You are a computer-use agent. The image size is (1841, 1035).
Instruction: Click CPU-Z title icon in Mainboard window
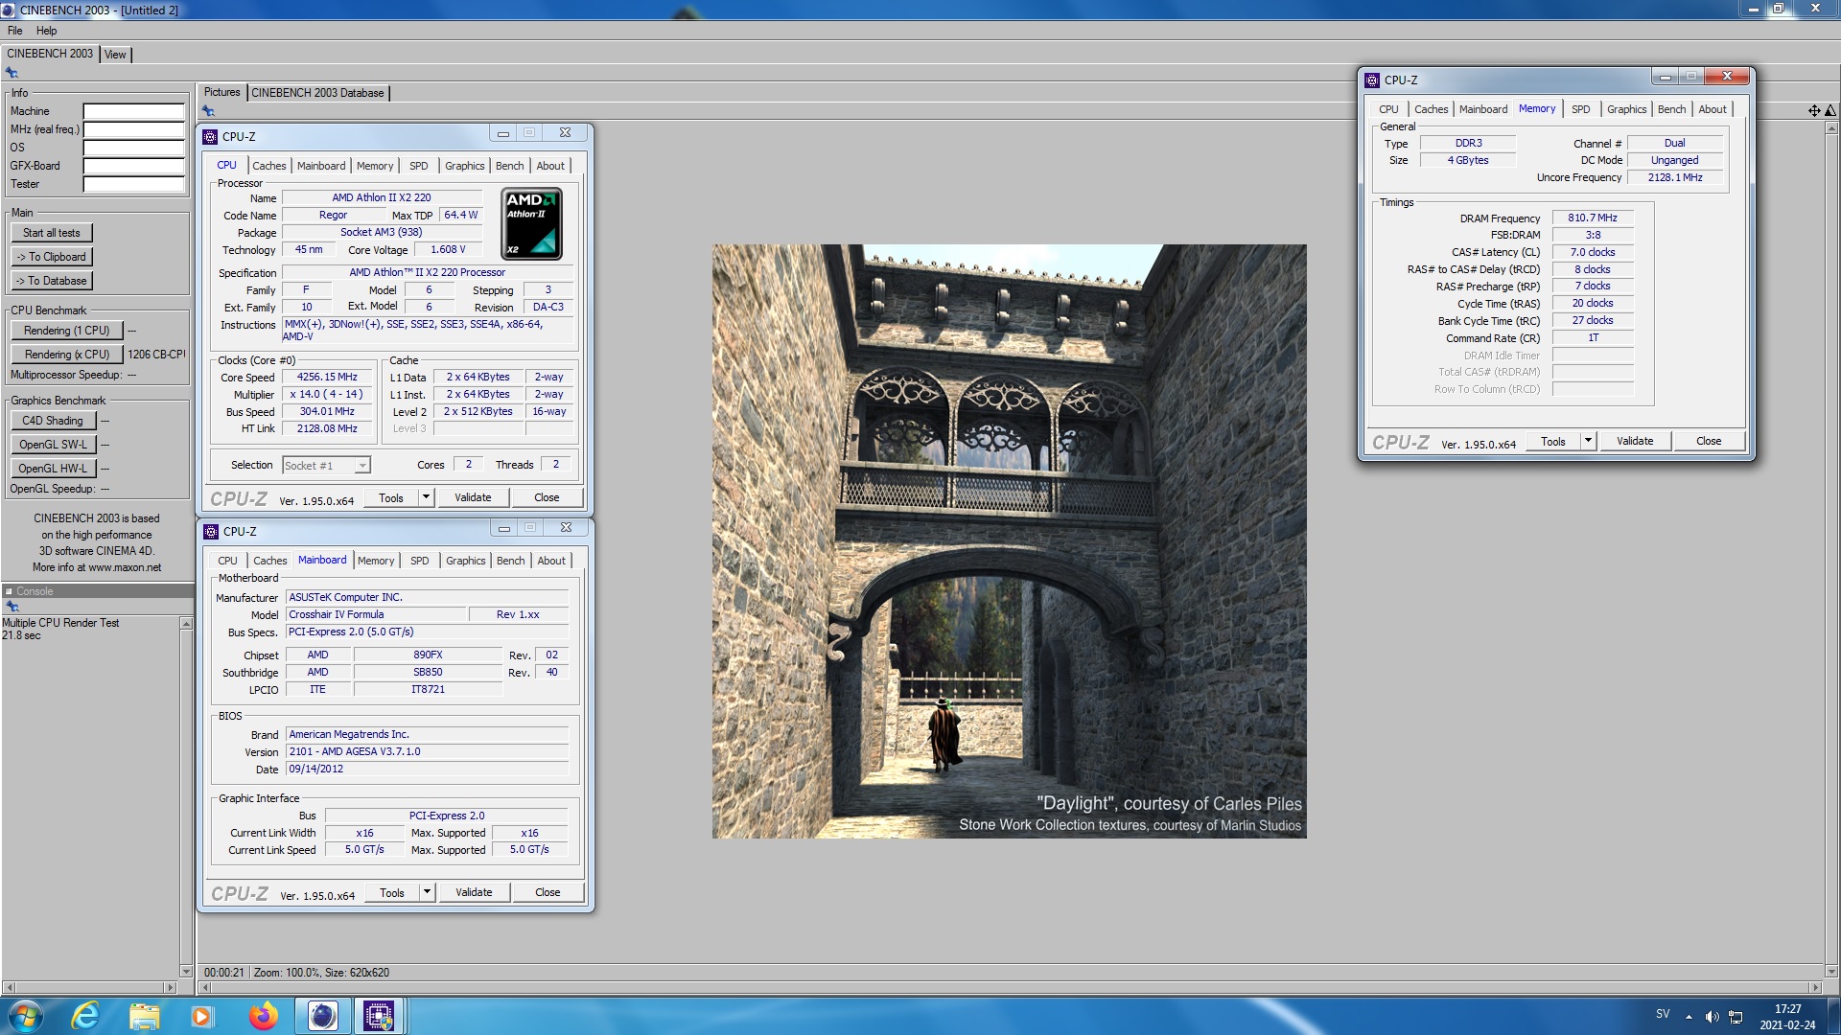point(211,531)
